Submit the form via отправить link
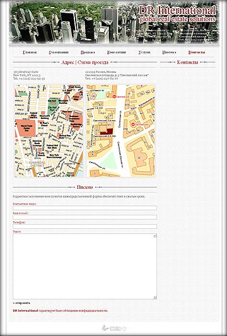This screenshot has height=336, width=227. tap(21, 303)
